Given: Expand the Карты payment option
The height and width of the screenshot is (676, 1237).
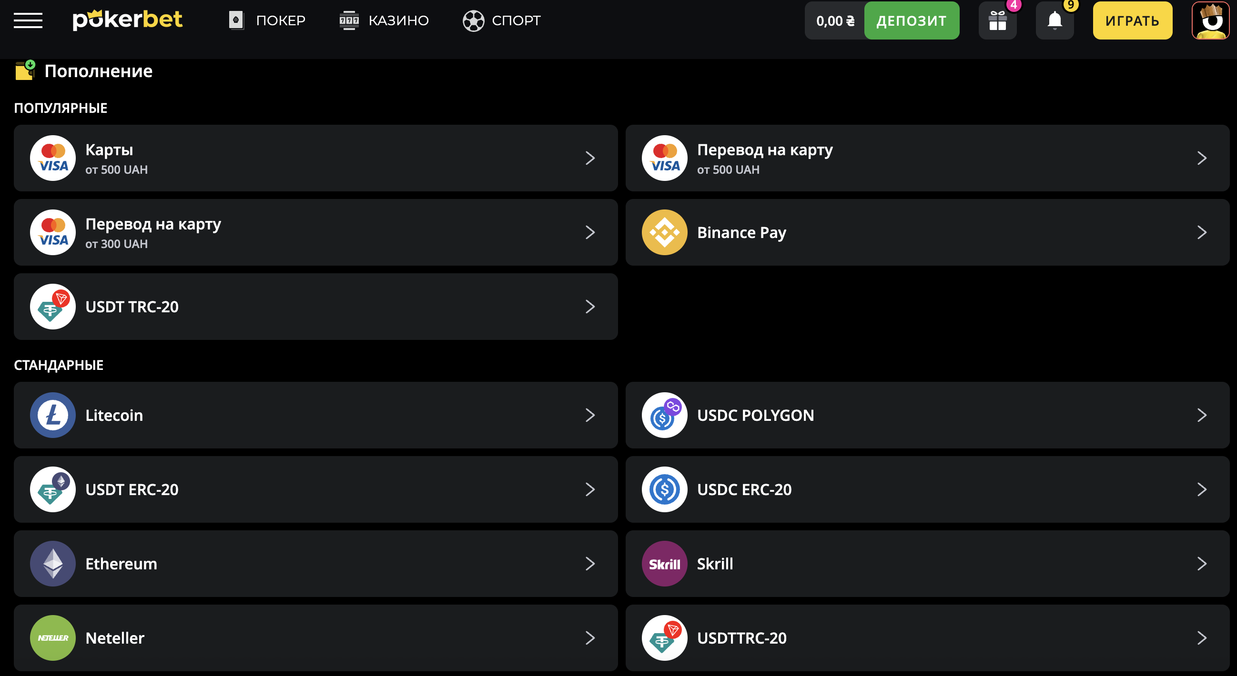Looking at the screenshot, I should [x=591, y=158].
